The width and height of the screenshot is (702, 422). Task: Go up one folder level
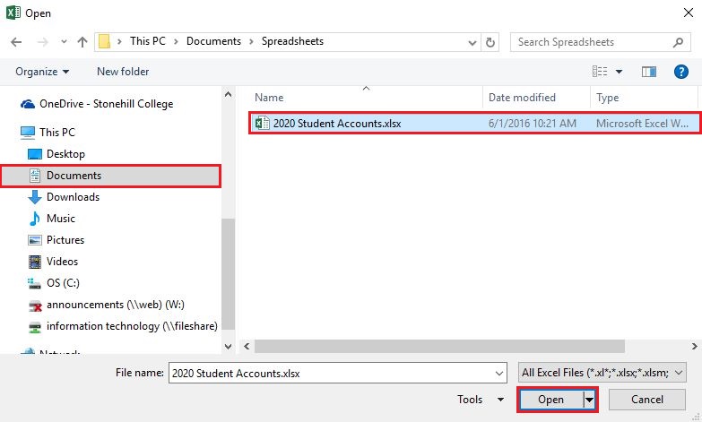(82, 42)
